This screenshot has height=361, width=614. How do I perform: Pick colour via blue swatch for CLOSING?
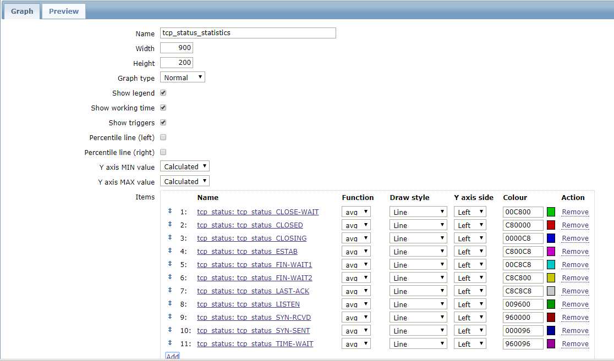click(x=551, y=238)
